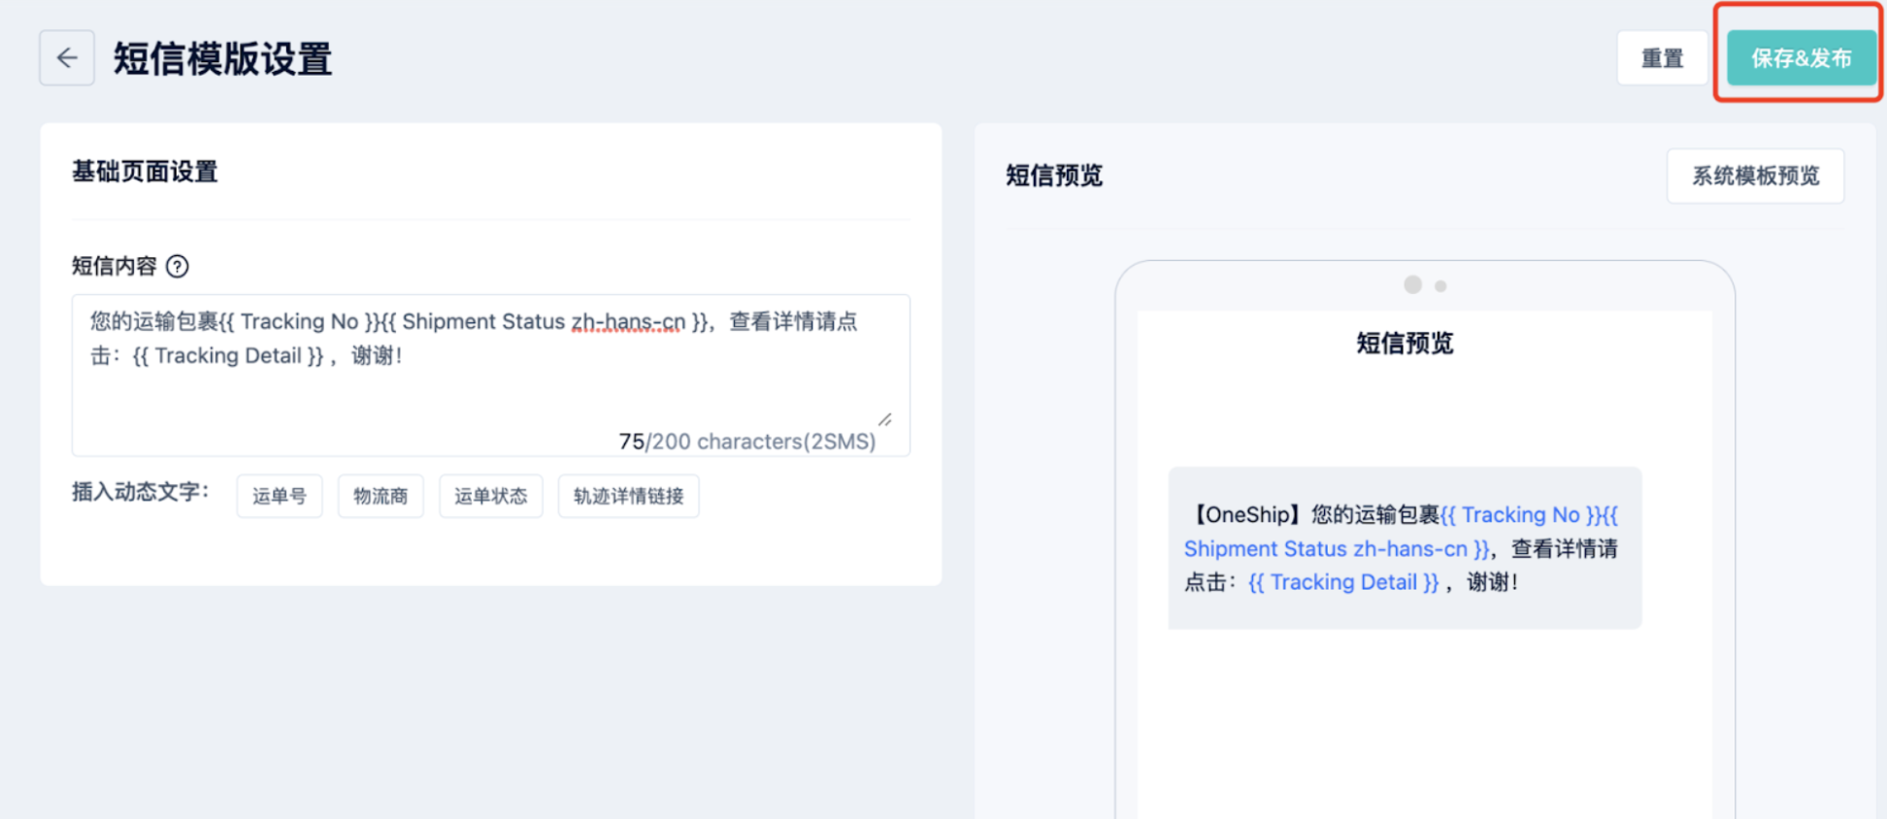The image size is (1887, 819).
Task: Click the 【OneShip】 SMS preview message bubble
Action: (x=1405, y=548)
